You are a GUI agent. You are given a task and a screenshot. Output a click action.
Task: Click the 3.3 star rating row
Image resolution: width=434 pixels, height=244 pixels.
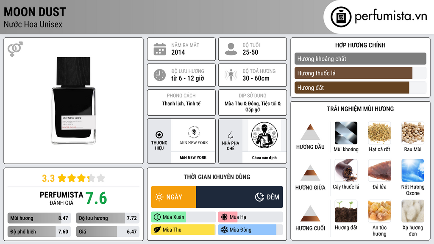point(74,178)
